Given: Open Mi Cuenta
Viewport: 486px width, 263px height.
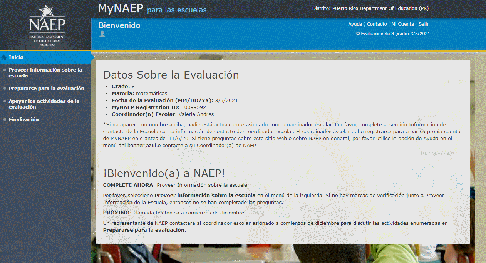Looking at the screenshot, I should (x=403, y=24).
